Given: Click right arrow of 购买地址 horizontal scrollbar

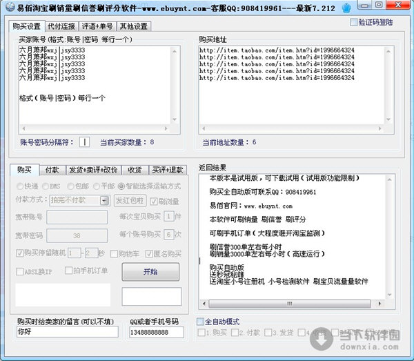Looking at the screenshot, I should [x=379, y=128].
